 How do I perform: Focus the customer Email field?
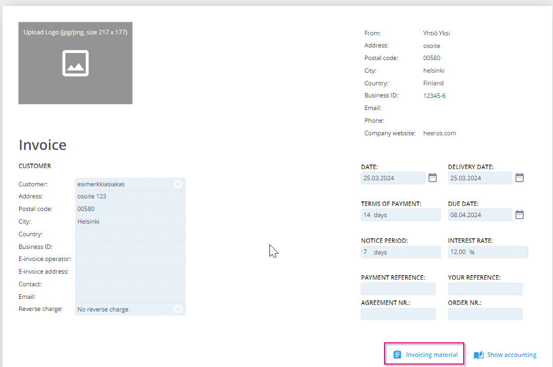coord(130,297)
